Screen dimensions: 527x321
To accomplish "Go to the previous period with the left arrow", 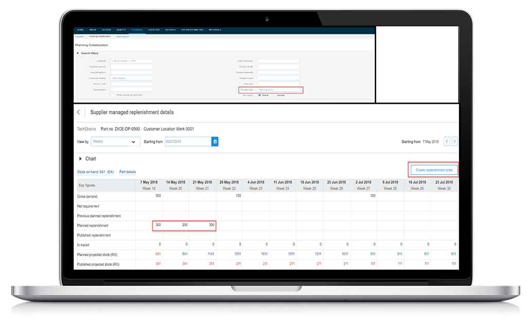I will click(447, 141).
